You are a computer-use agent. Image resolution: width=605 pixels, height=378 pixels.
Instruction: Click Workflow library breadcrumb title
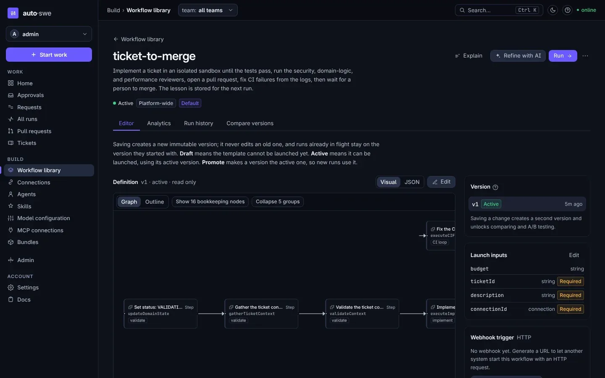pyautogui.click(x=148, y=10)
